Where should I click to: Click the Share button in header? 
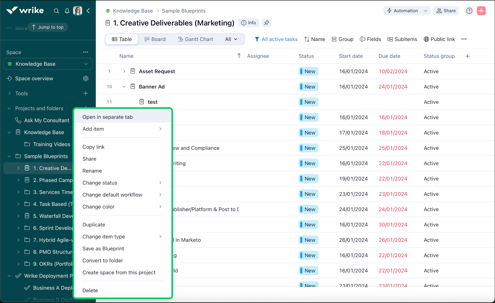click(x=446, y=11)
